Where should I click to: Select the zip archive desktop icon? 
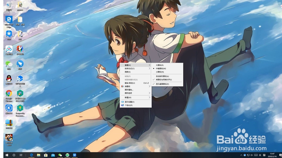click(x=9, y=124)
